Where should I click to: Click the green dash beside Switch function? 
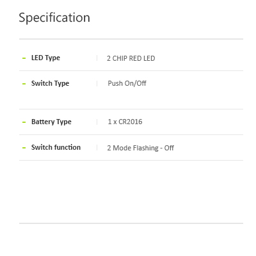click(24, 148)
